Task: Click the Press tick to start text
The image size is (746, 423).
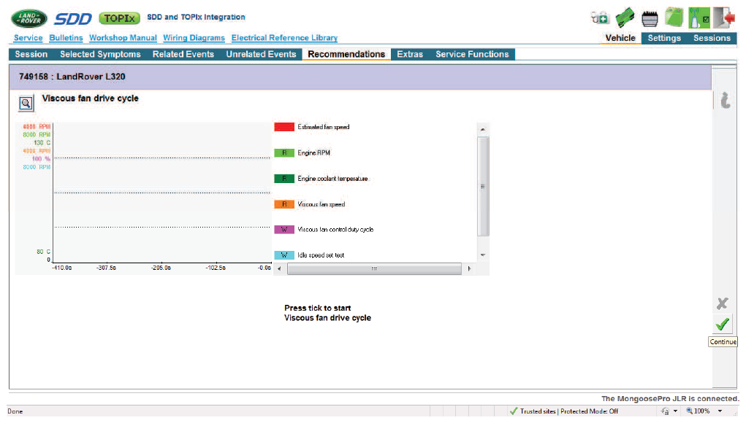Action: tap(318, 308)
